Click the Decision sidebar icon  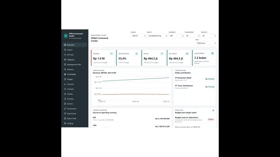65,99
